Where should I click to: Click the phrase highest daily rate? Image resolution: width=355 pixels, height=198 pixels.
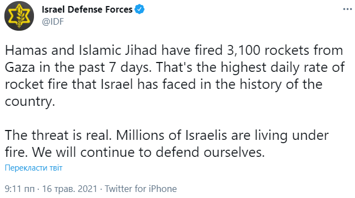(x=266, y=67)
